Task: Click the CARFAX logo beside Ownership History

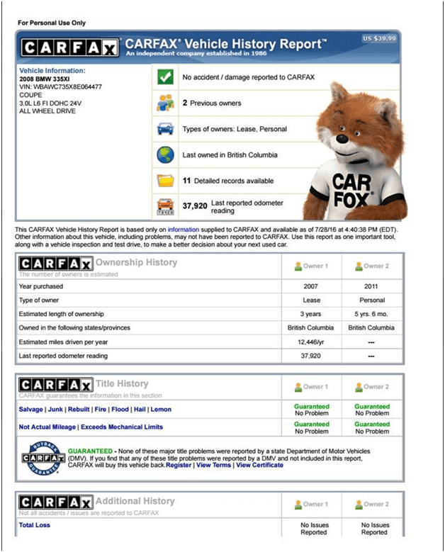Action: tap(55, 264)
